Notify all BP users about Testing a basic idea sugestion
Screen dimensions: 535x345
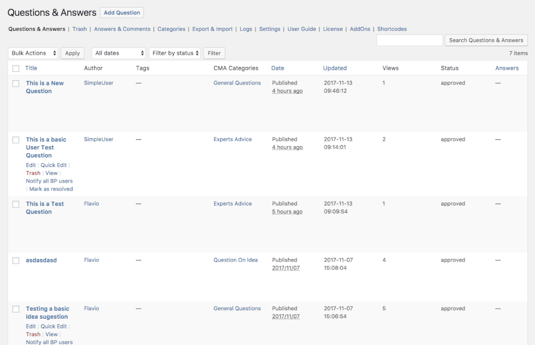49,342
